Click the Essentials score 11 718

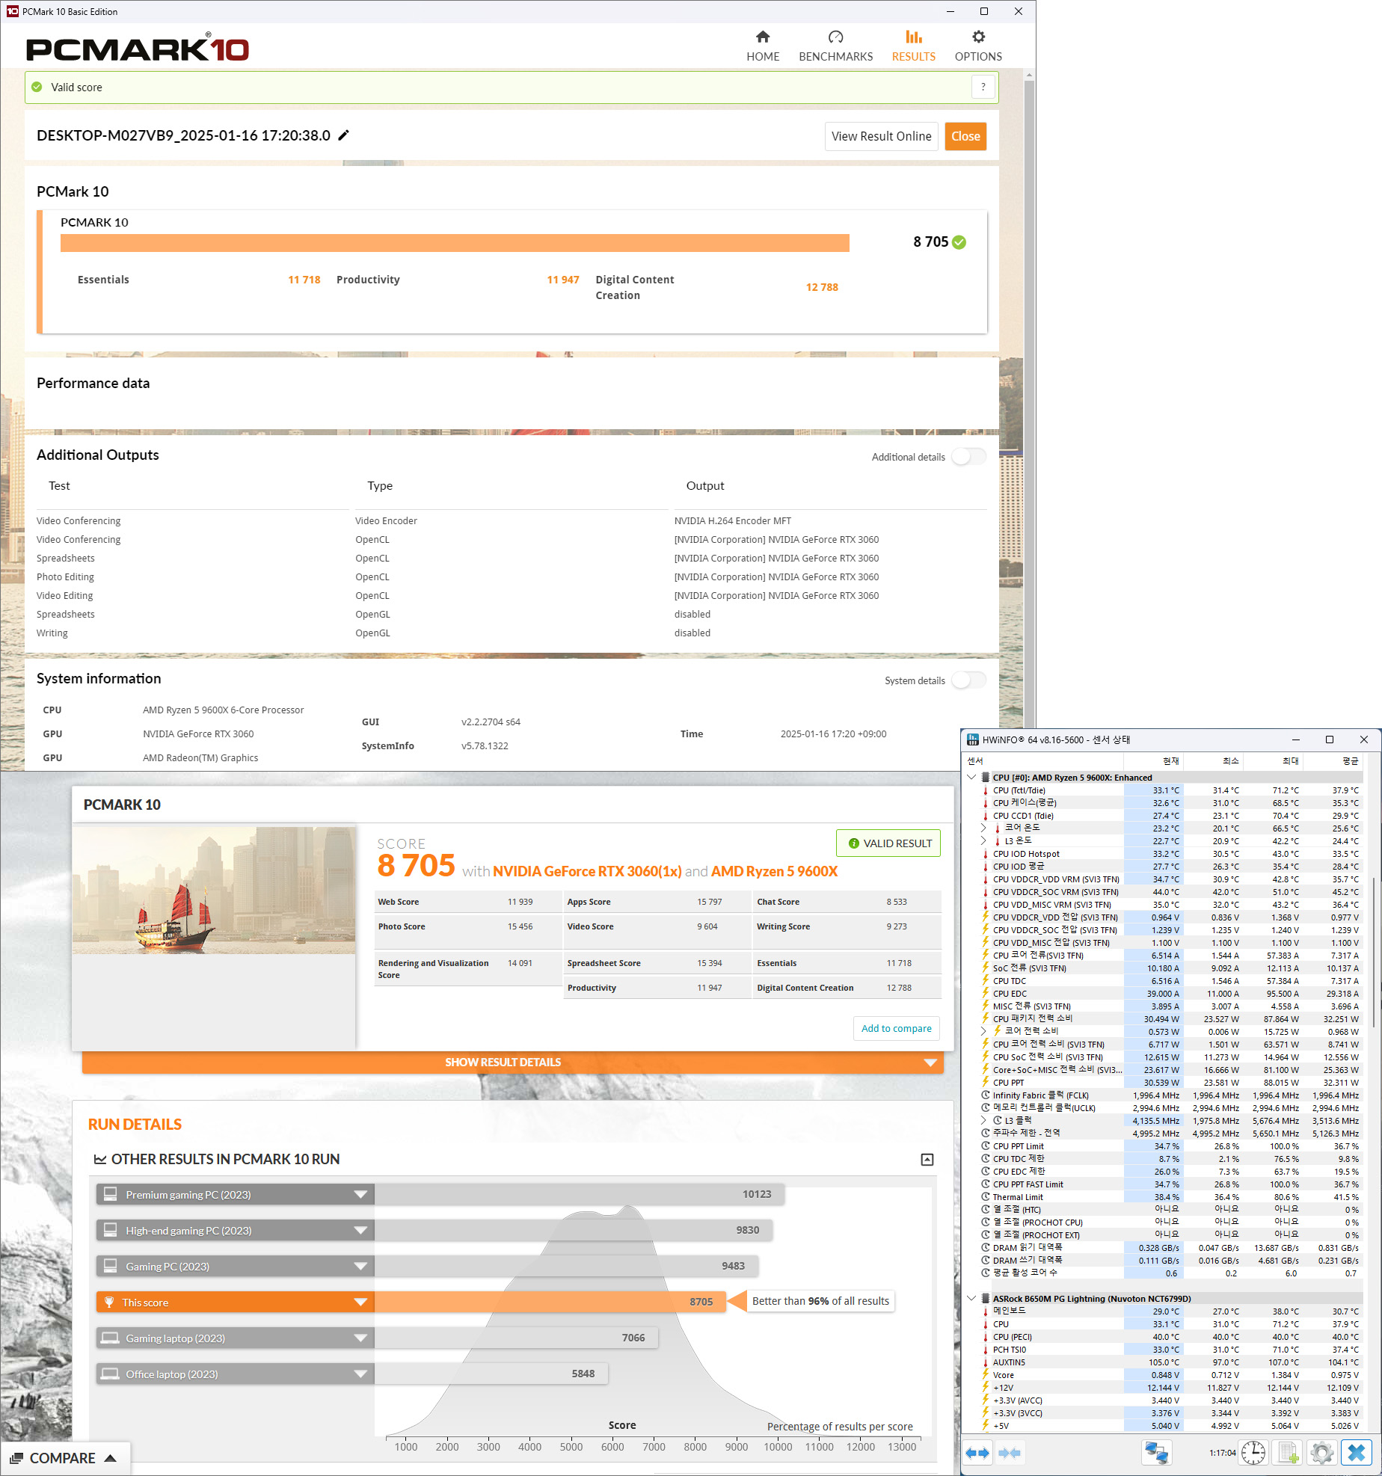coord(304,280)
